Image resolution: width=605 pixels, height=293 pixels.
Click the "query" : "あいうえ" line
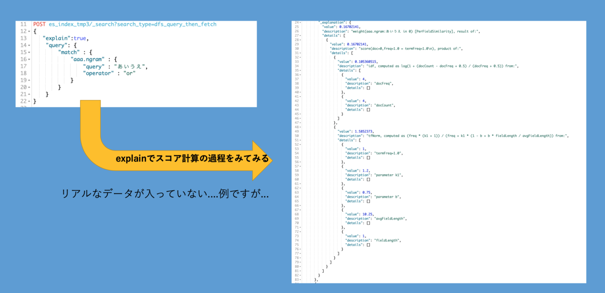point(115,66)
